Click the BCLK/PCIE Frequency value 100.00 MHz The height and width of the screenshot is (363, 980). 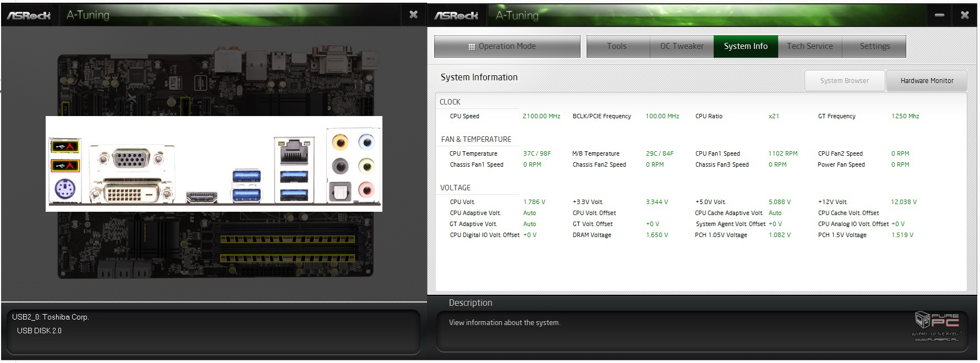tap(663, 116)
